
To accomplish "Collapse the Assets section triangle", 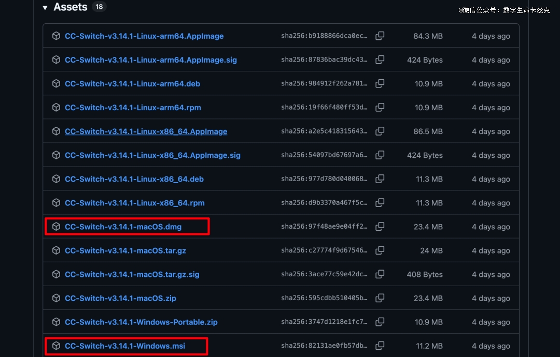I will coord(45,7).
